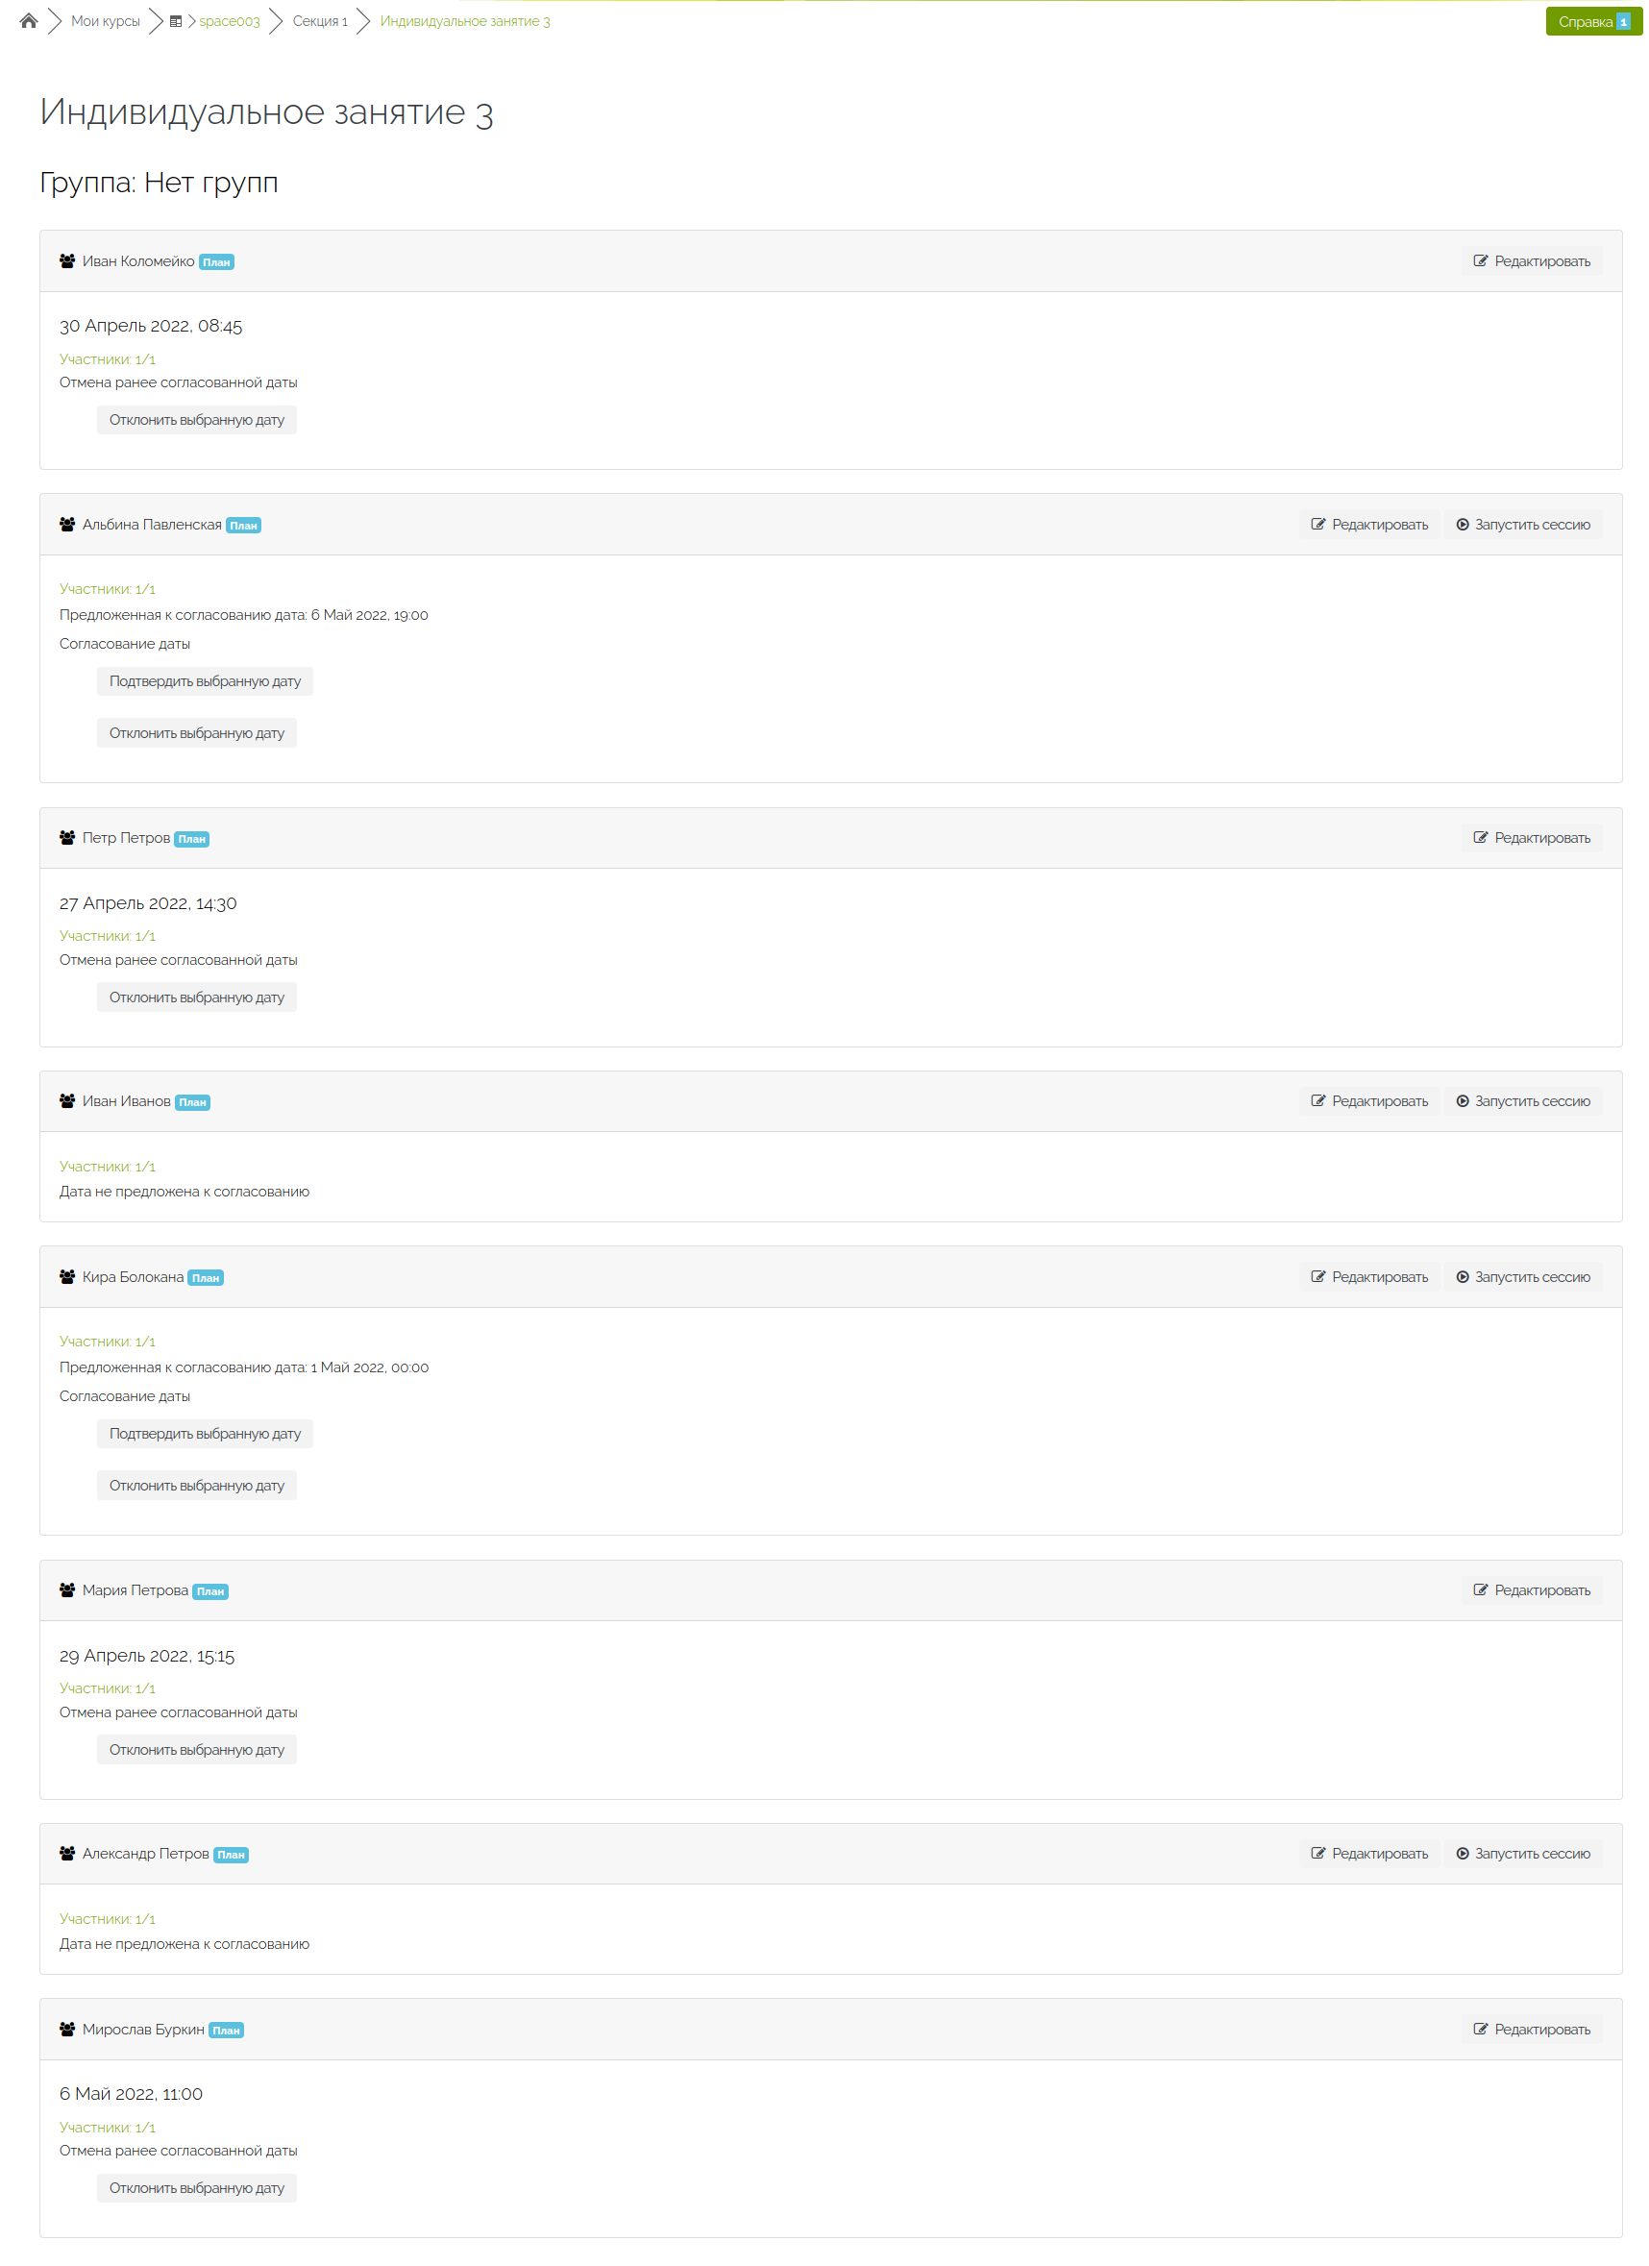
Task: Click the group icon beside Иван Коломейко
Action: pyautogui.click(x=67, y=260)
